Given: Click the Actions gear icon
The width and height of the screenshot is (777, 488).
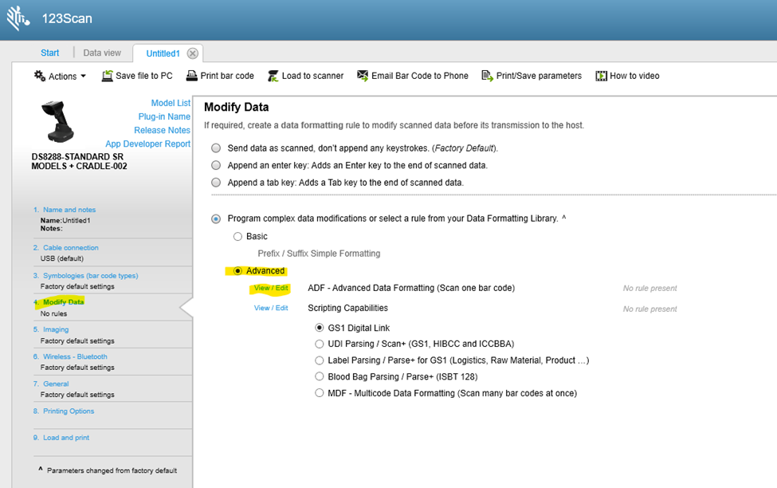Looking at the screenshot, I should [40, 76].
